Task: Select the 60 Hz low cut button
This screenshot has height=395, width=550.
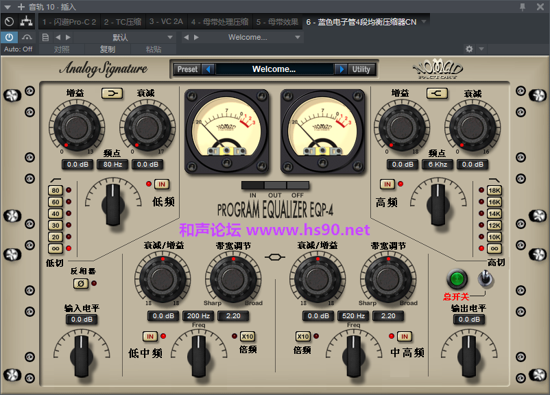Action: point(56,202)
